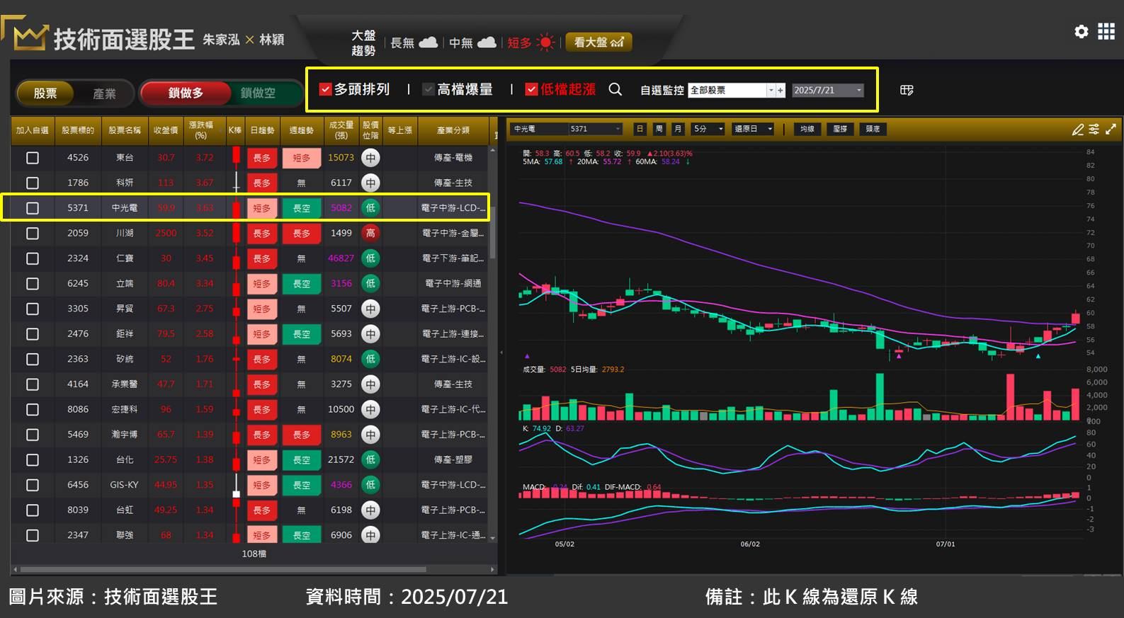Toggle the 多頭排列 checkbox
Screen dimensions: 1124x618
coord(326,89)
